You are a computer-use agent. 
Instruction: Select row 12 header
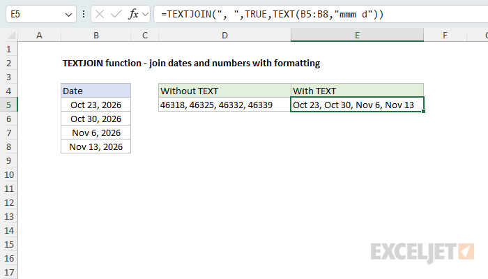click(x=8, y=203)
